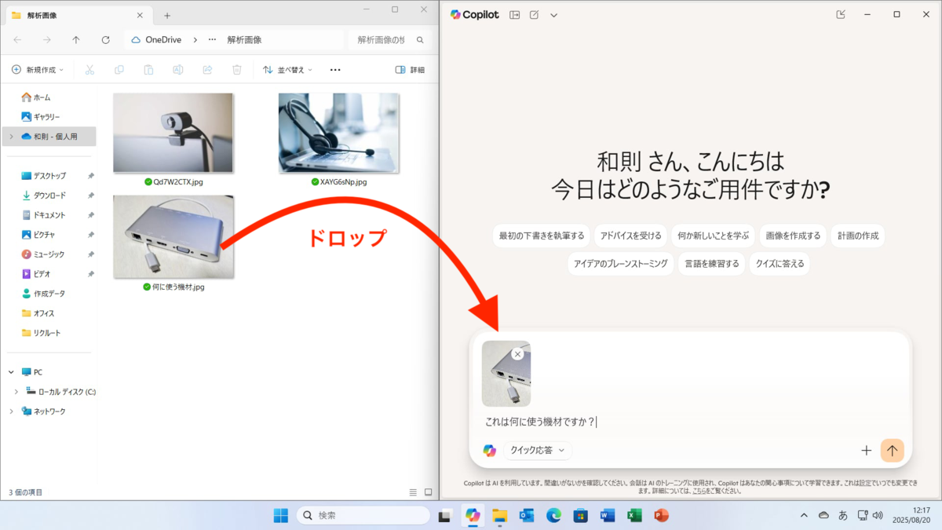Screen dimensions: 942x530
Task: Start a new Copilot chat with compose icon
Action: [534, 15]
